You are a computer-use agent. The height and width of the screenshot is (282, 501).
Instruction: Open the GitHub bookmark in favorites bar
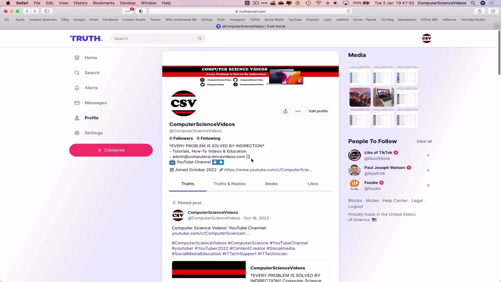pos(207,20)
